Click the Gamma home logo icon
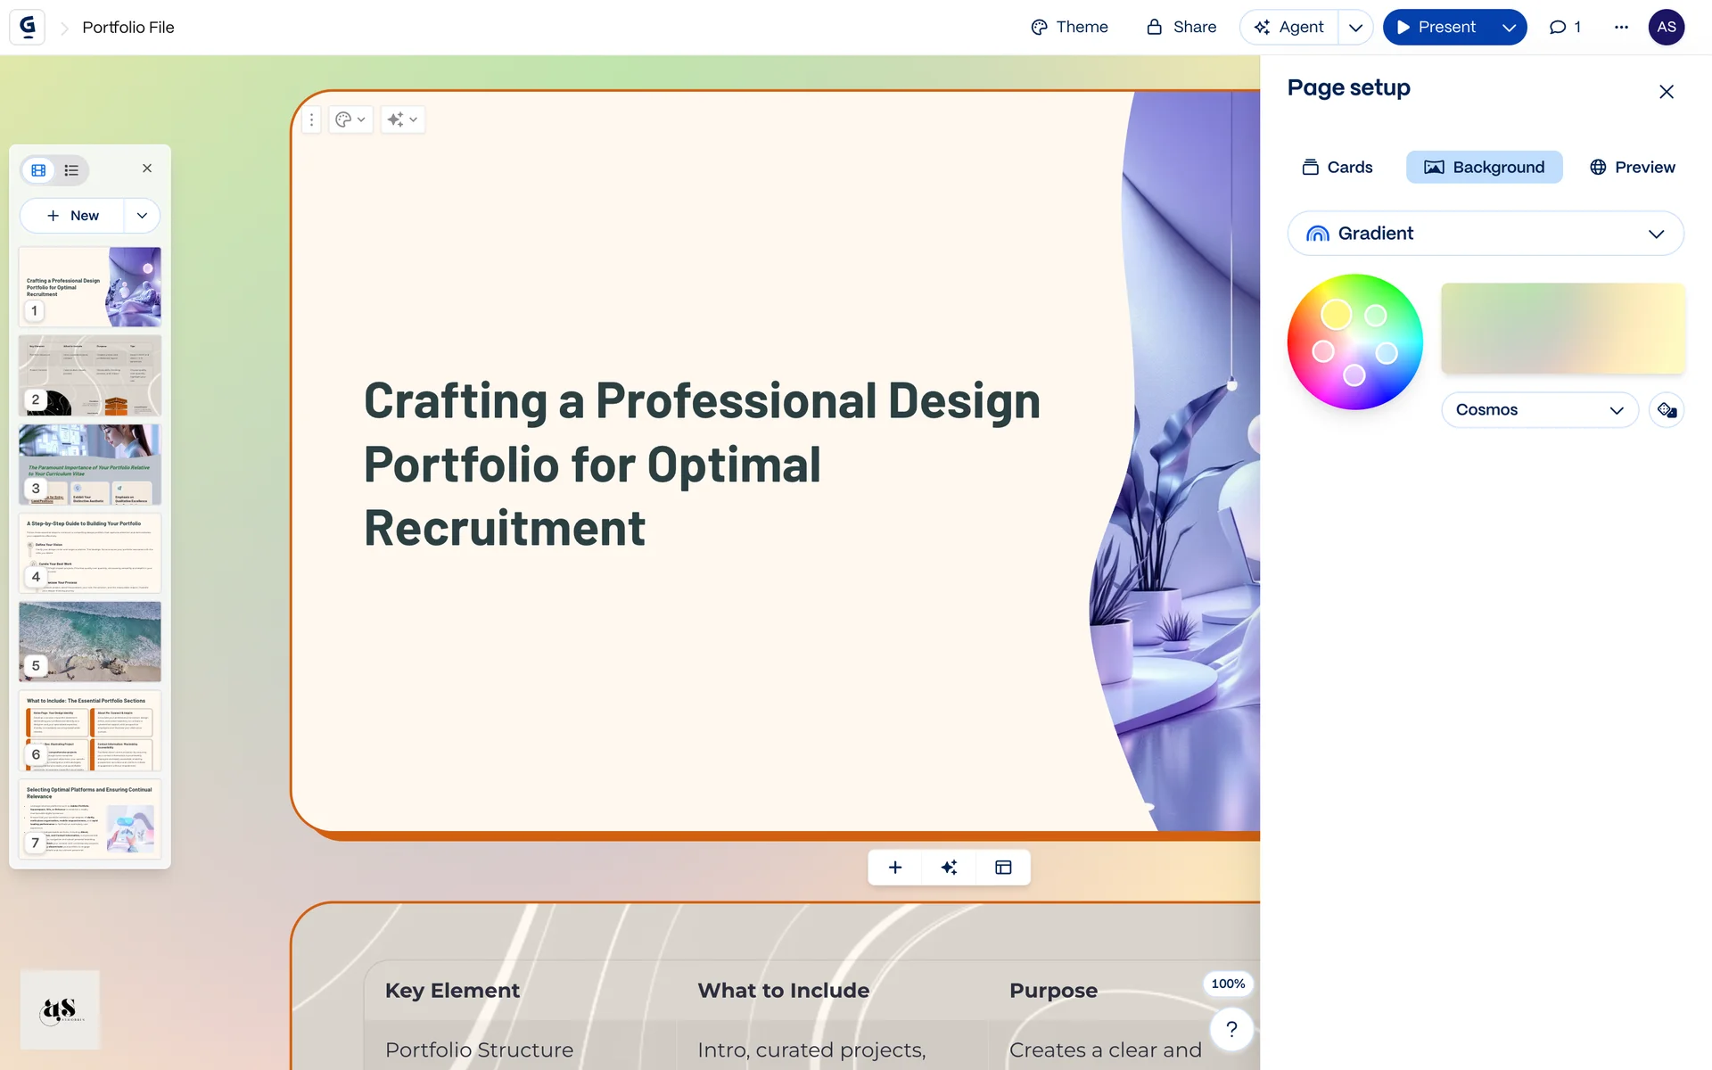 [x=28, y=27]
